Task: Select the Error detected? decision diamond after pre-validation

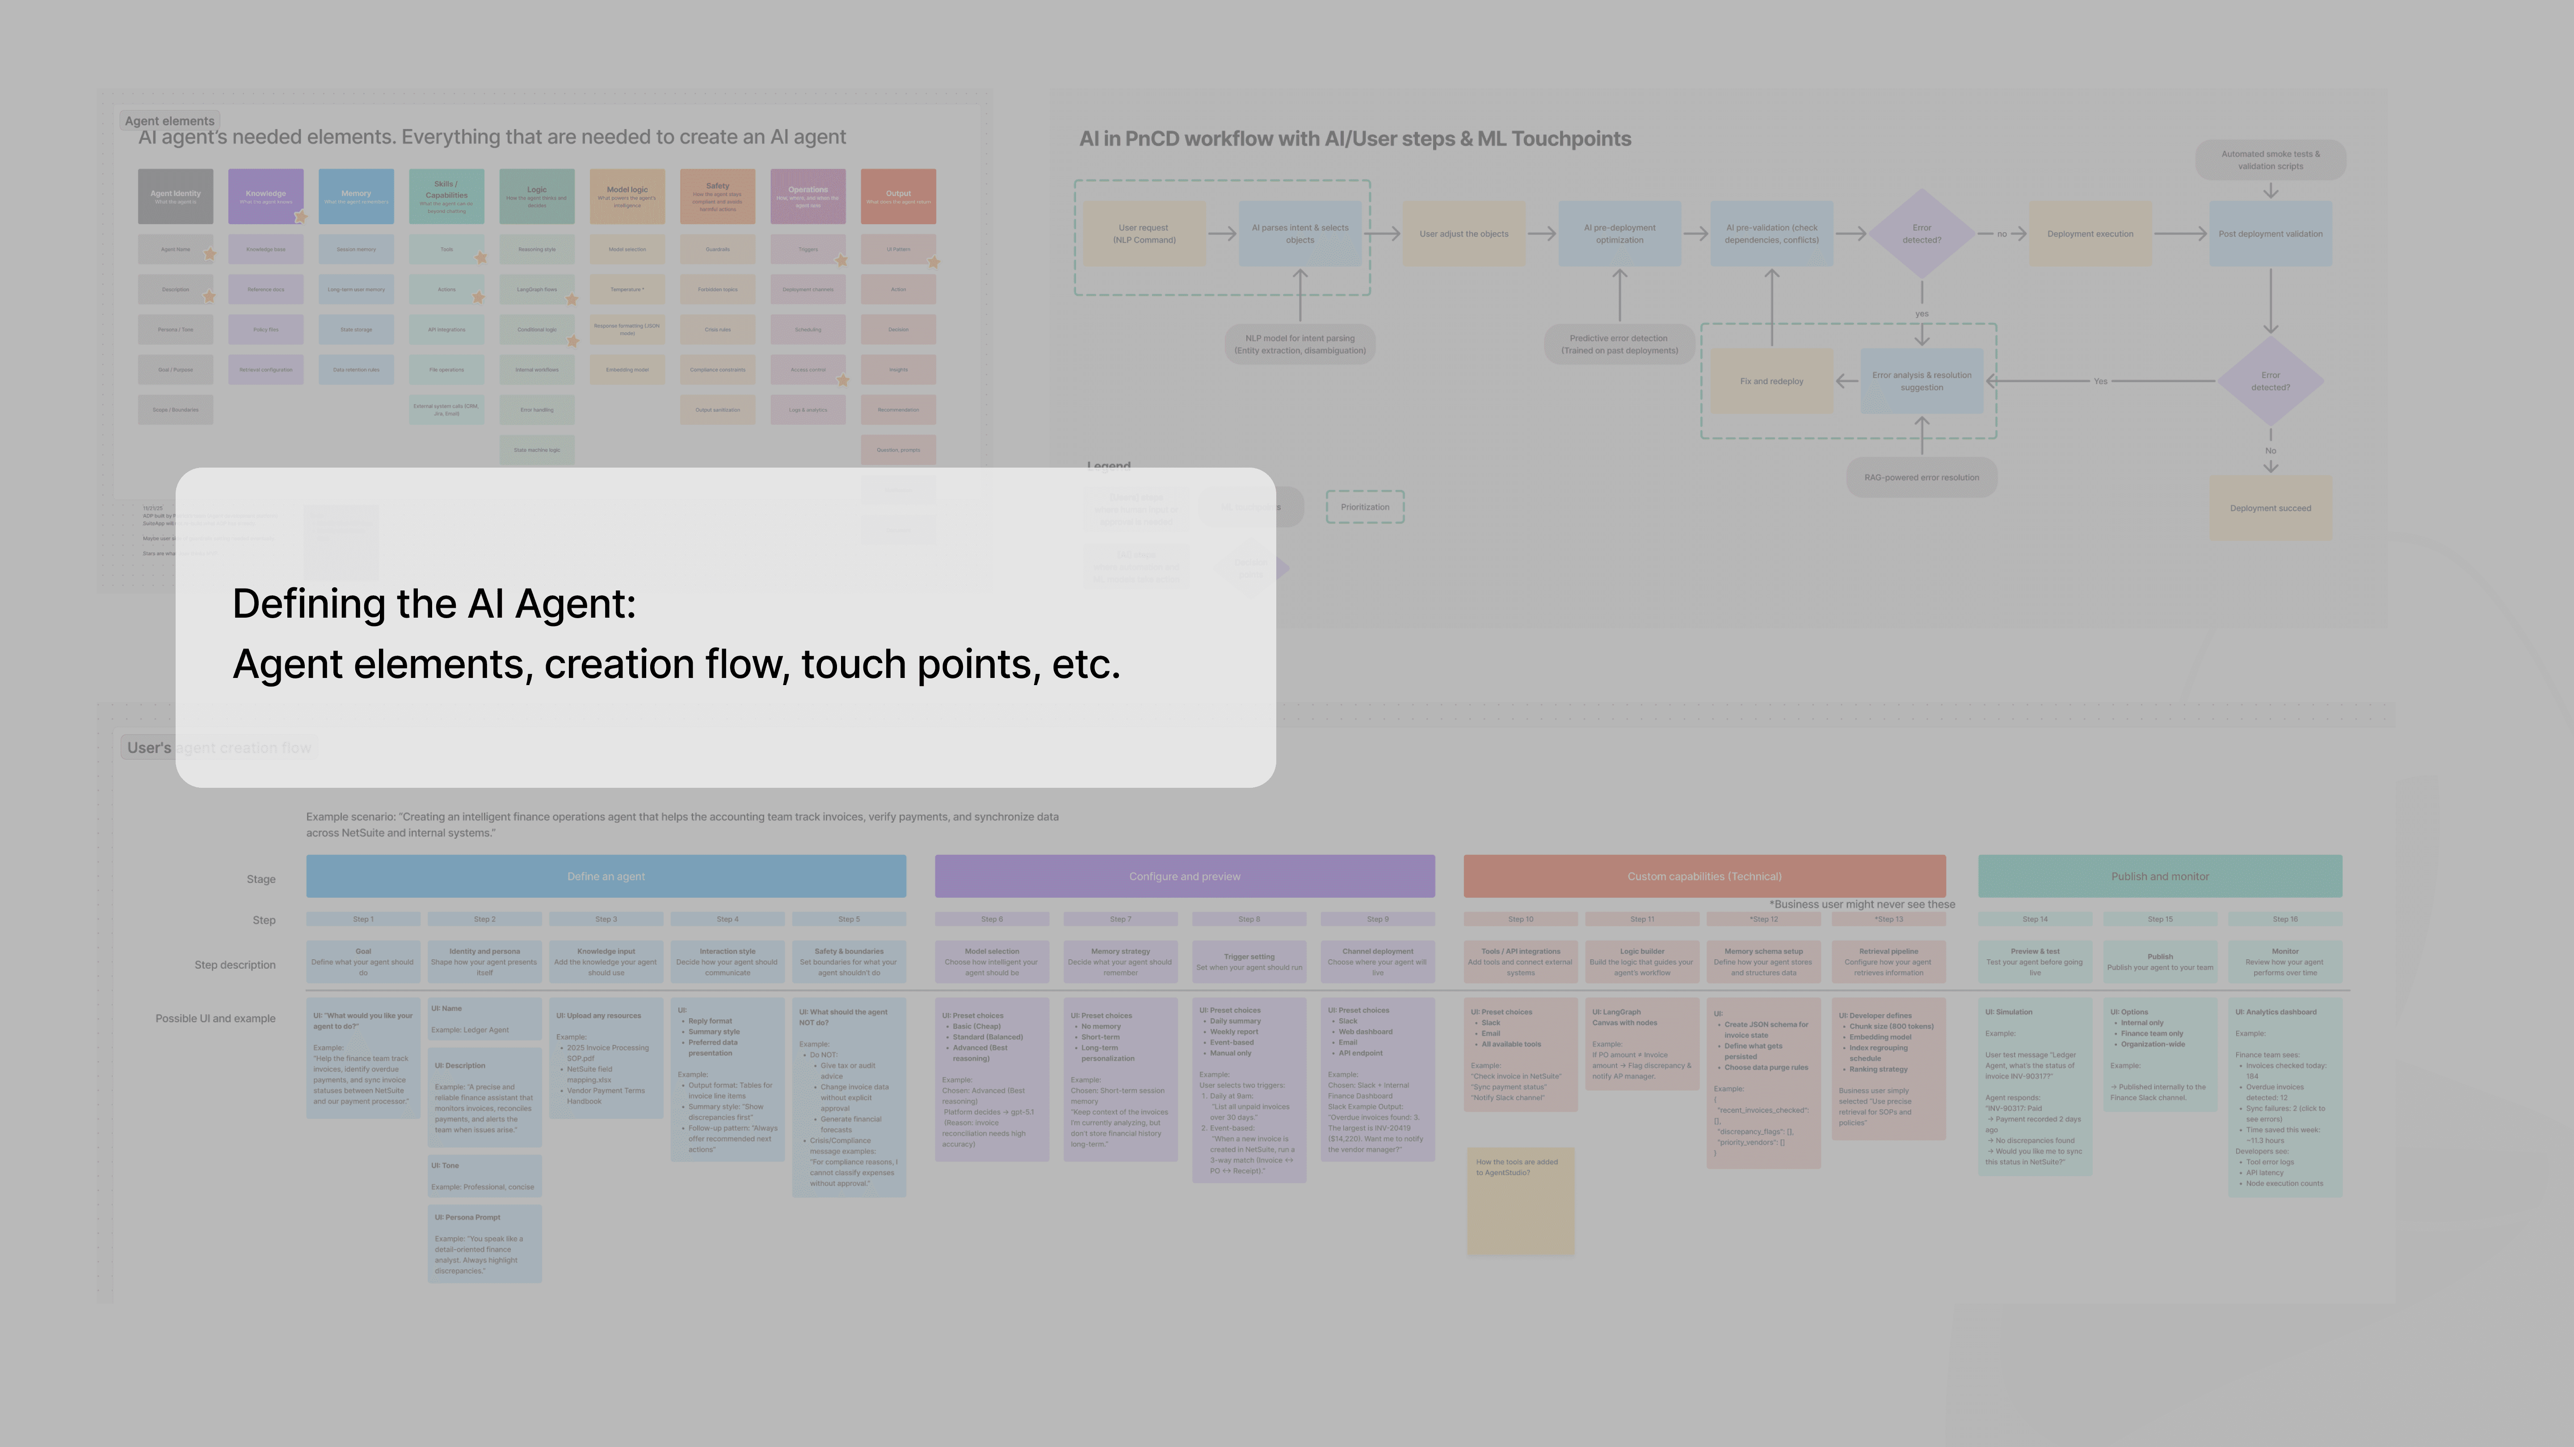Action: (1921, 234)
